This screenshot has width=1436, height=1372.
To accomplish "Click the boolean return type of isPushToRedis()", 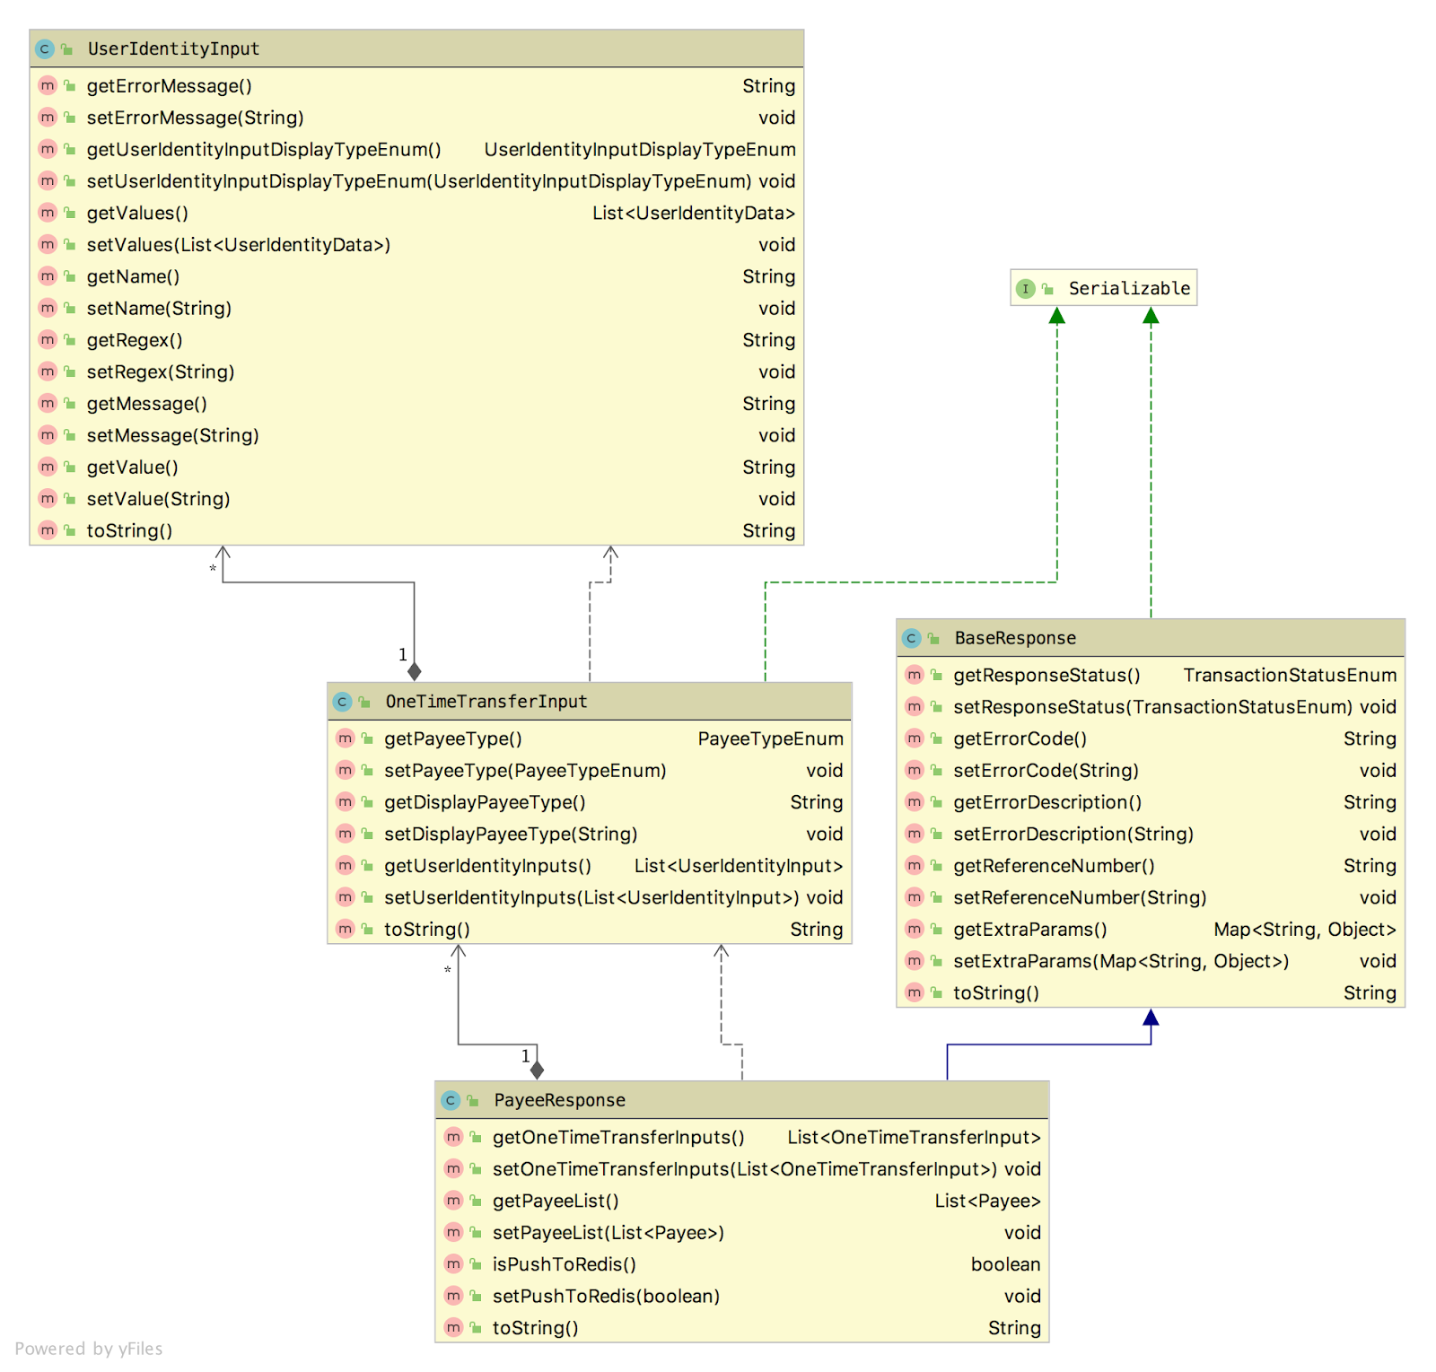I will point(1006,1264).
